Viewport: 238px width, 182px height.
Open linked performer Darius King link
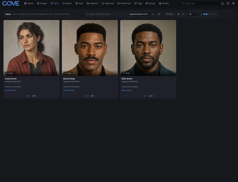(69, 90)
